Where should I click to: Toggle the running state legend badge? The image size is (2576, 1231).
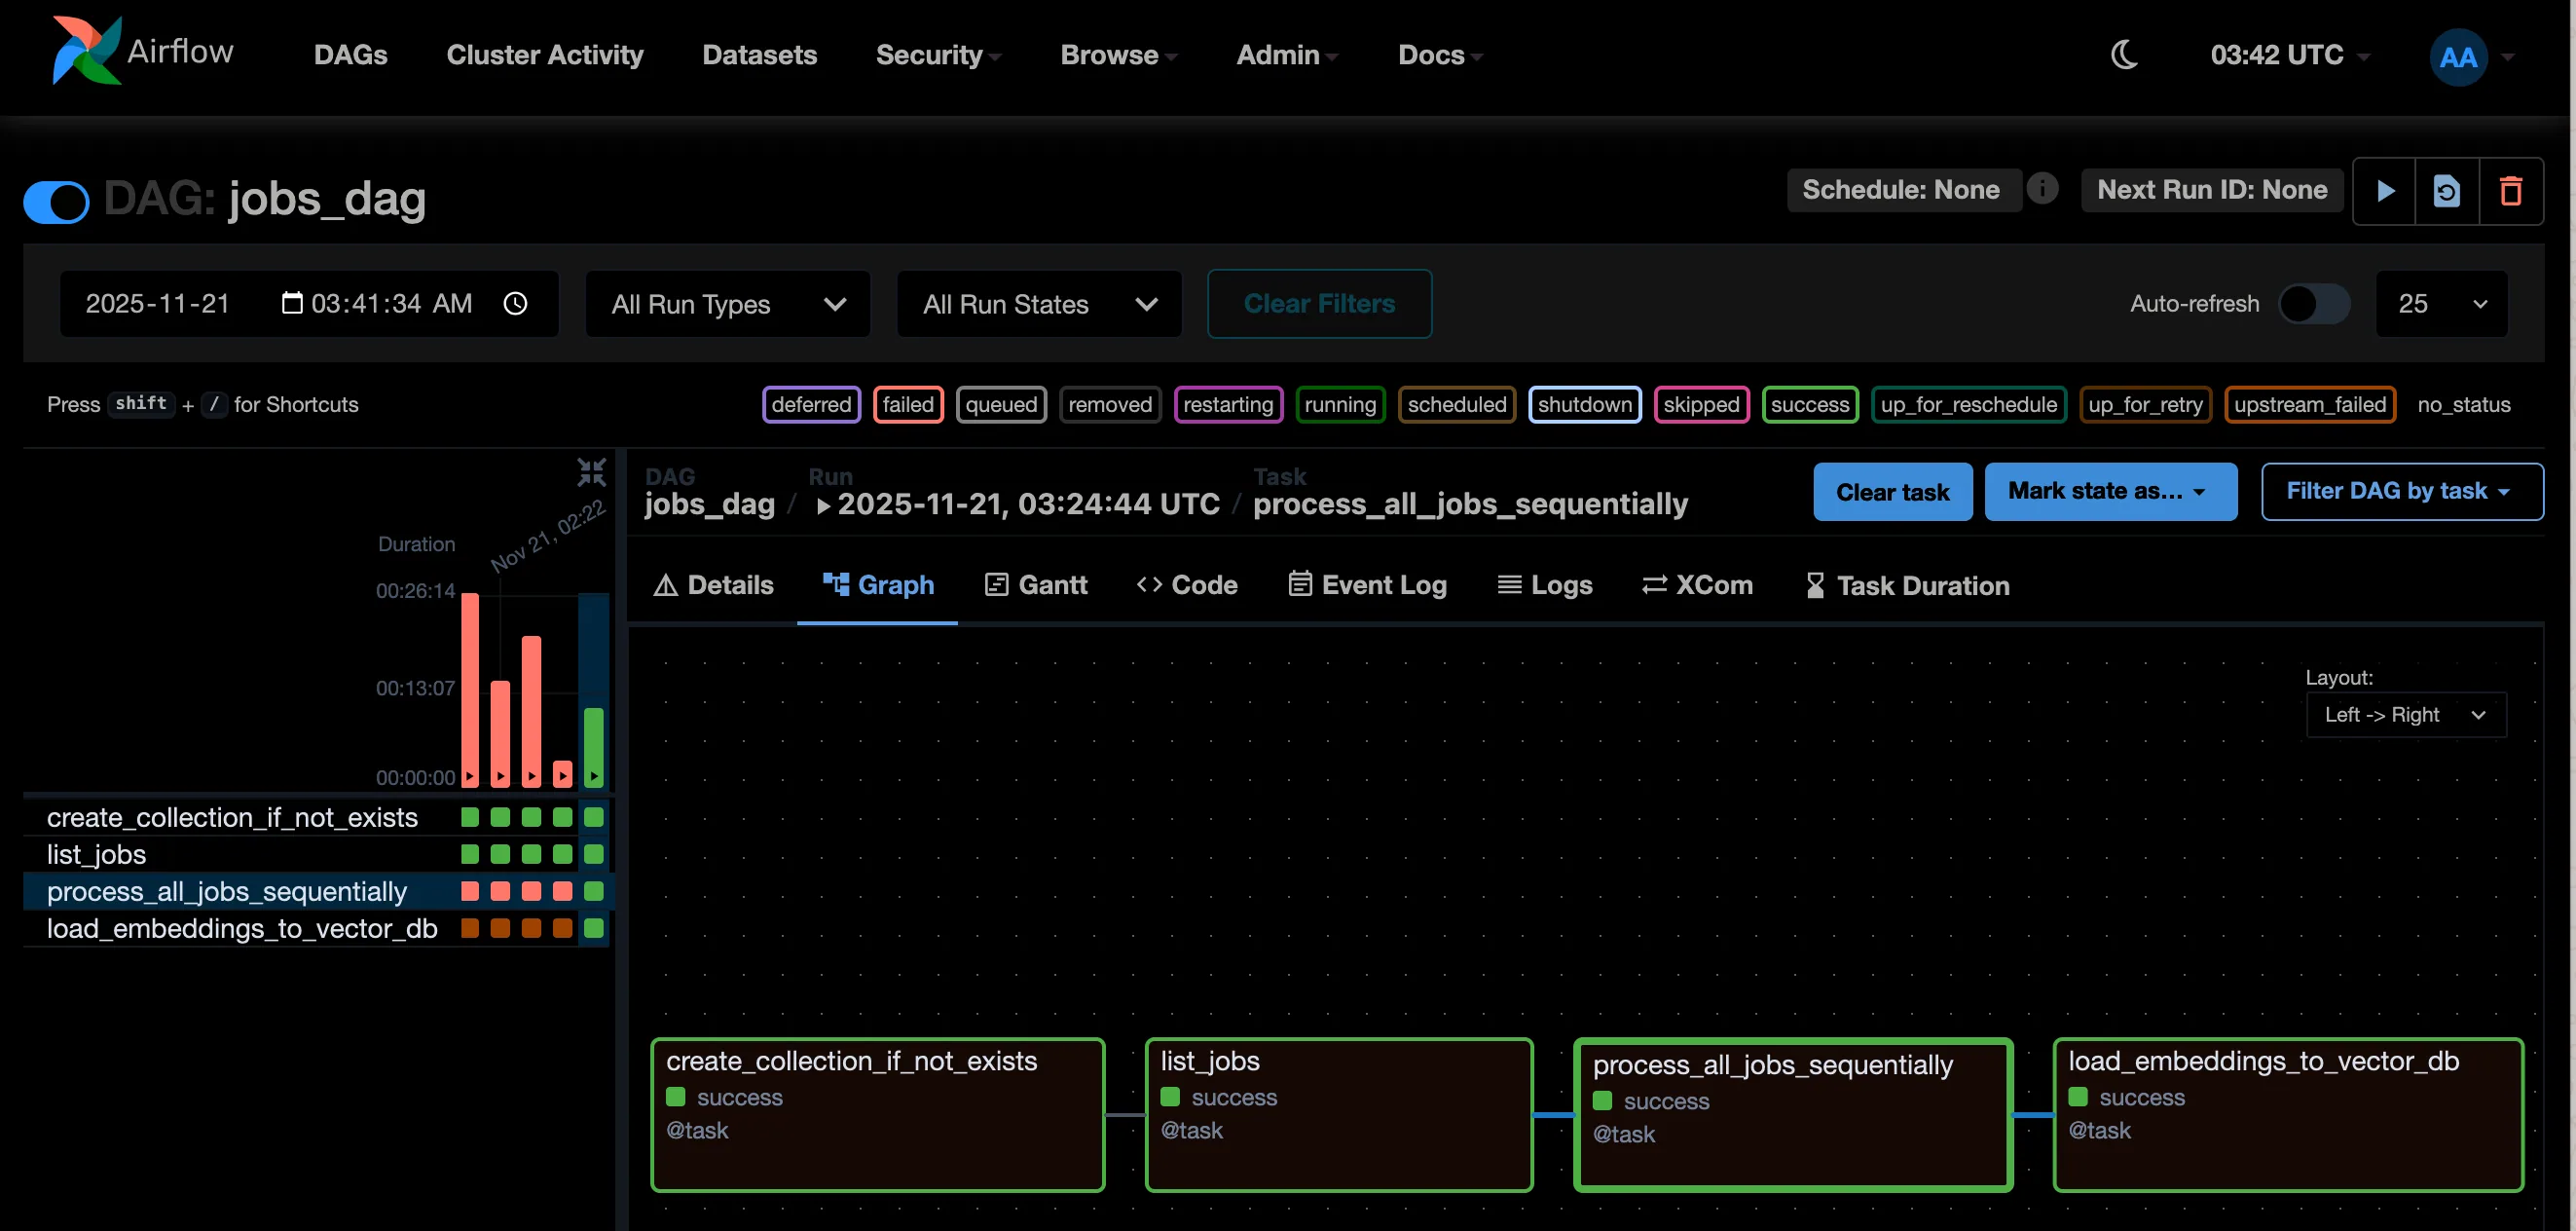1340,405
